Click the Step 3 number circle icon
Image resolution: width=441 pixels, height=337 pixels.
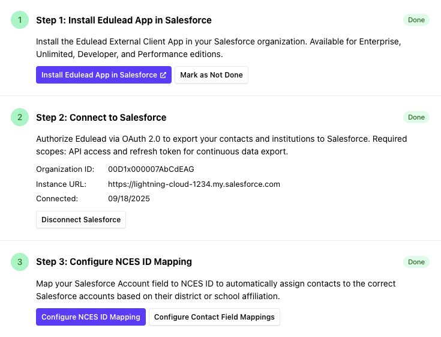(x=20, y=262)
